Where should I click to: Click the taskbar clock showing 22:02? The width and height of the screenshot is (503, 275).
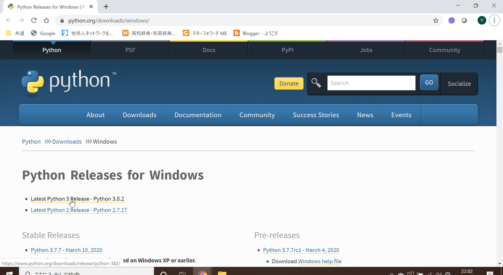[467, 272]
